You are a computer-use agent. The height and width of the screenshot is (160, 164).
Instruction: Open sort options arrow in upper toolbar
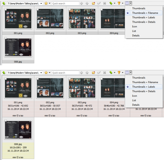115,3
